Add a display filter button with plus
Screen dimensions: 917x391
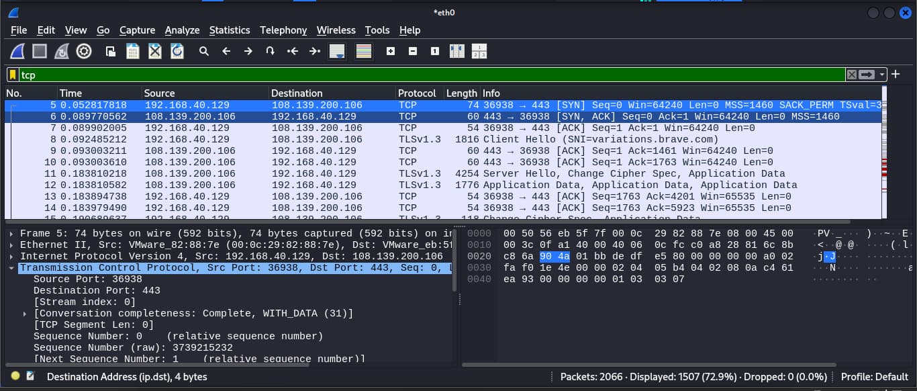[896, 74]
